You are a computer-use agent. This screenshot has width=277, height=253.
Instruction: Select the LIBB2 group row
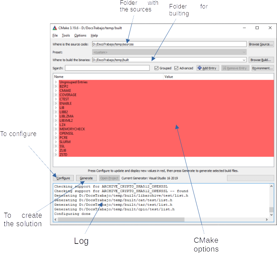[x=166, y=112]
